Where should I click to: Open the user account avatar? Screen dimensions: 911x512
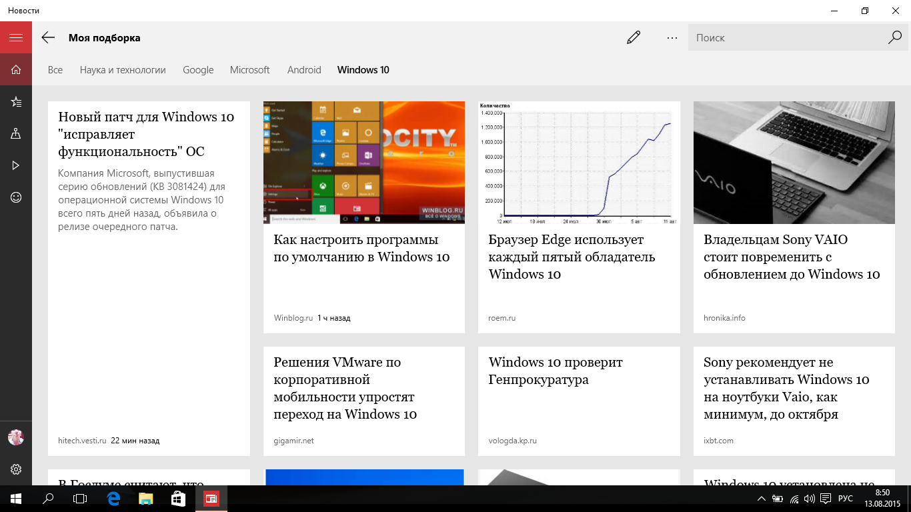[16, 437]
